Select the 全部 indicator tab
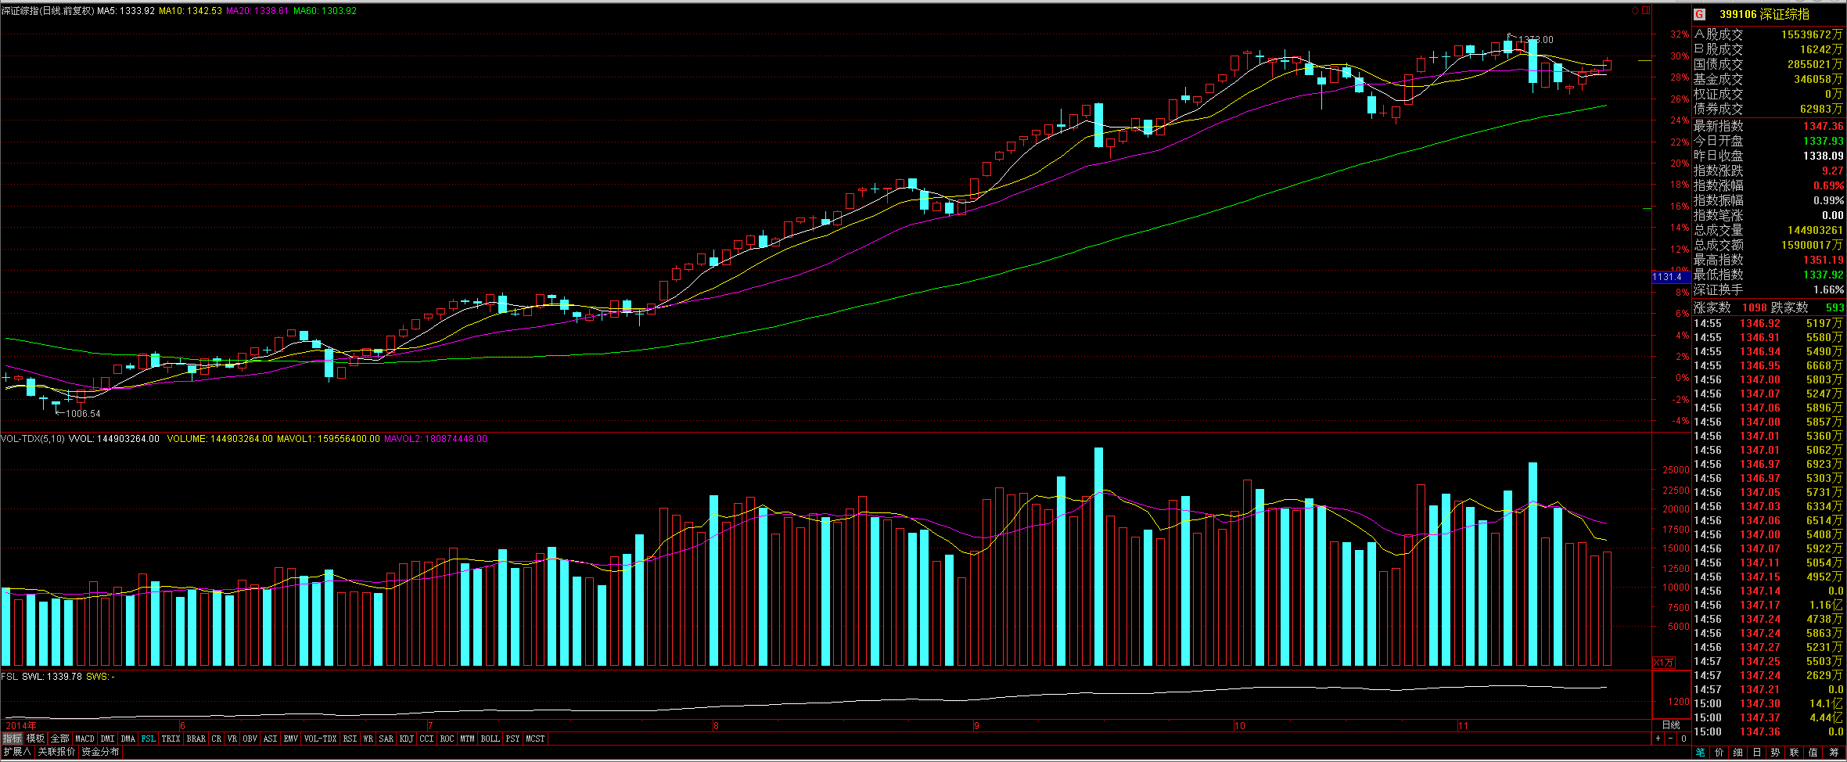 point(60,739)
